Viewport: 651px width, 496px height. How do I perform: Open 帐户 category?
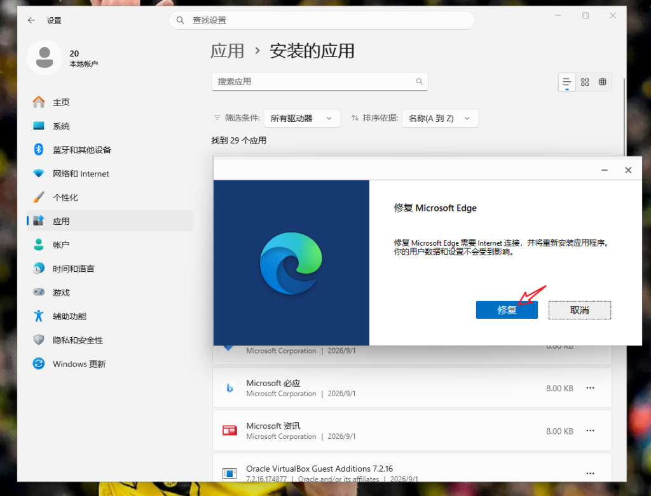point(110,245)
